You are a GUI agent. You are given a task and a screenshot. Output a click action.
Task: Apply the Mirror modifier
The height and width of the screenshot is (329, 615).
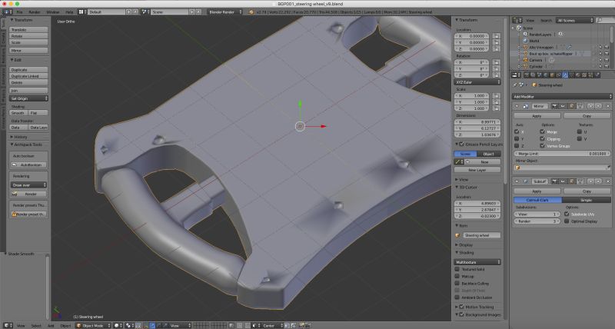pos(537,116)
